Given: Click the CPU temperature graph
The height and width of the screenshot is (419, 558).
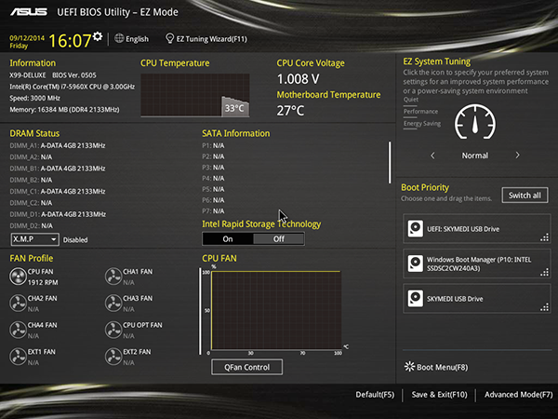Looking at the screenshot, I should point(195,95).
